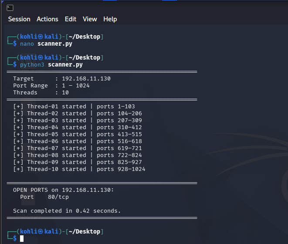Open the Help menu

[110, 19]
